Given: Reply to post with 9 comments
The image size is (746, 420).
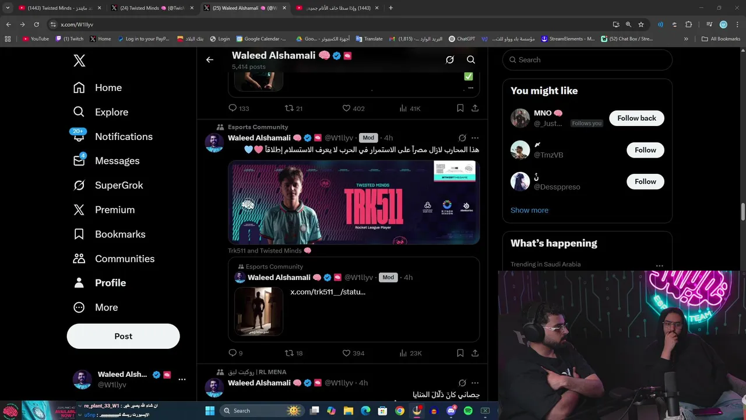Looking at the screenshot, I should [235, 353].
